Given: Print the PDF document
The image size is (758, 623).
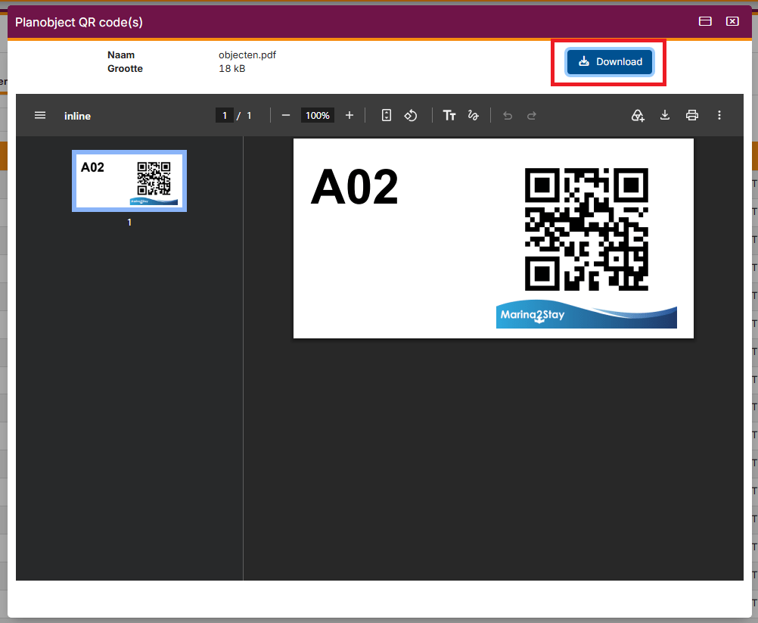Looking at the screenshot, I should point(691,116).
